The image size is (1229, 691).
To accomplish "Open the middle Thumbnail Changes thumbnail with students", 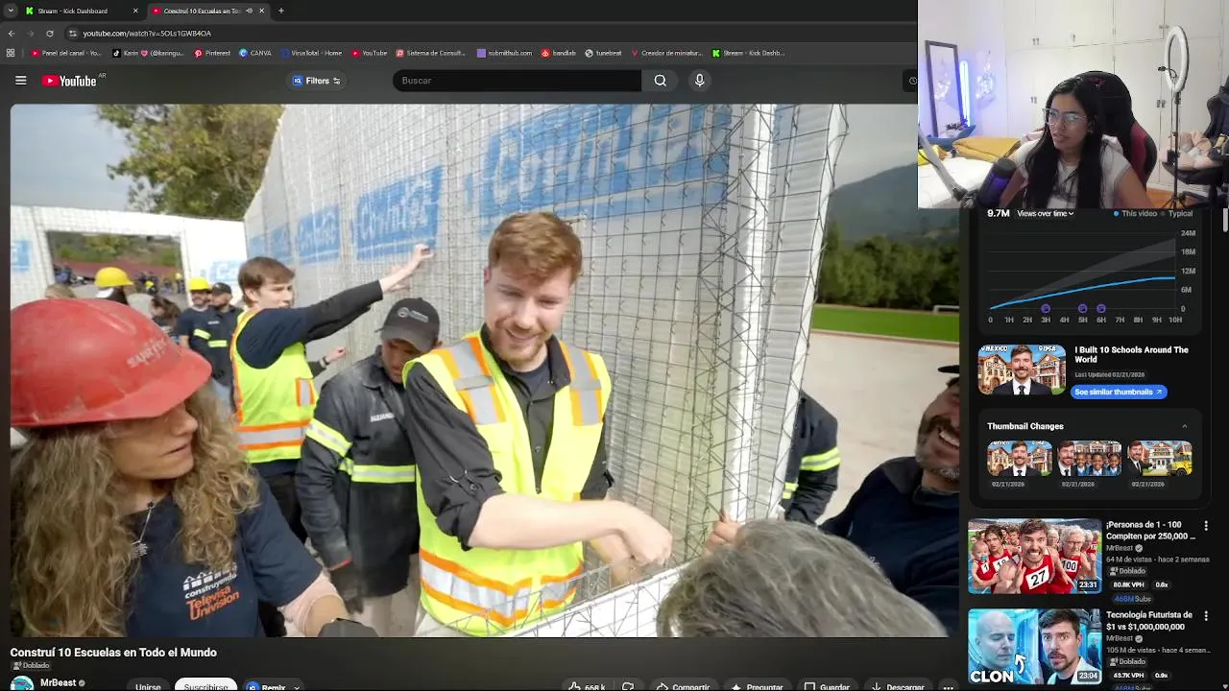I will 1090,458.
